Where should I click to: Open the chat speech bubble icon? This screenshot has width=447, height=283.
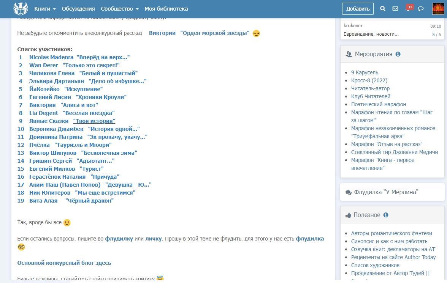420,9
